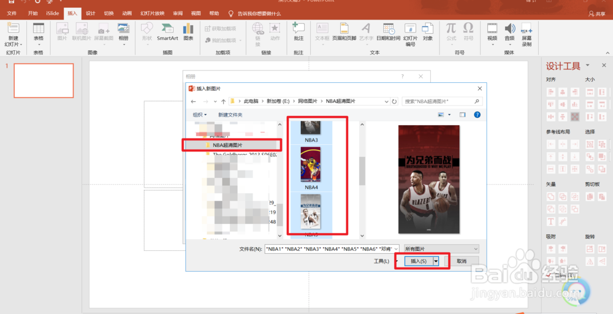
Task: Open the 符号 symbol tool
Action: [x=468, y=32]
